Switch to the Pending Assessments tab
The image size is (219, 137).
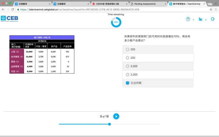coord(148,4)
